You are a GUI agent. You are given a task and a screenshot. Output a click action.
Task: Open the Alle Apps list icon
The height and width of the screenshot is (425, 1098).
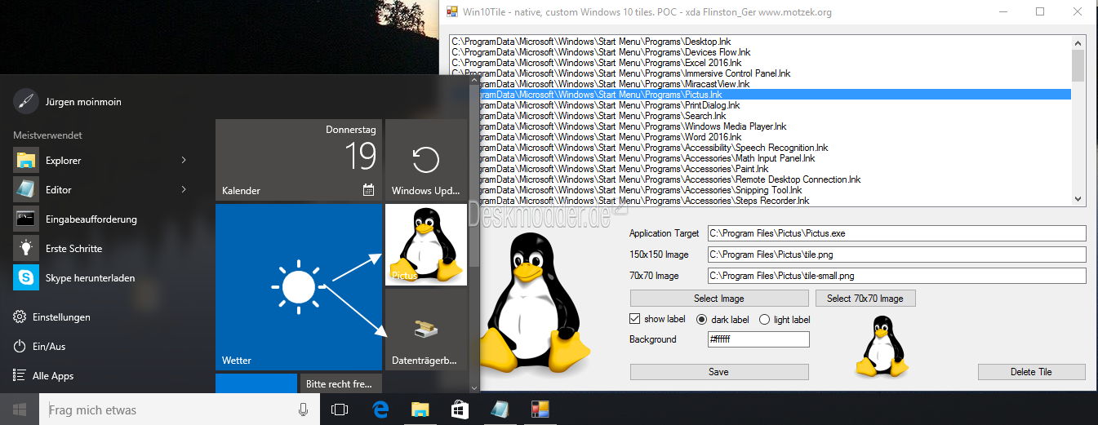pyautogui.click(x=20, y=376)
